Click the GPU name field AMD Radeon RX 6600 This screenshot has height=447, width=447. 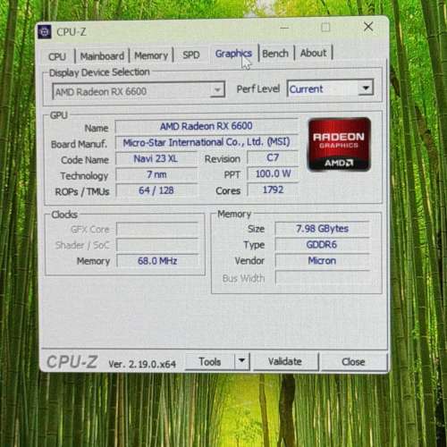[207, 126]
